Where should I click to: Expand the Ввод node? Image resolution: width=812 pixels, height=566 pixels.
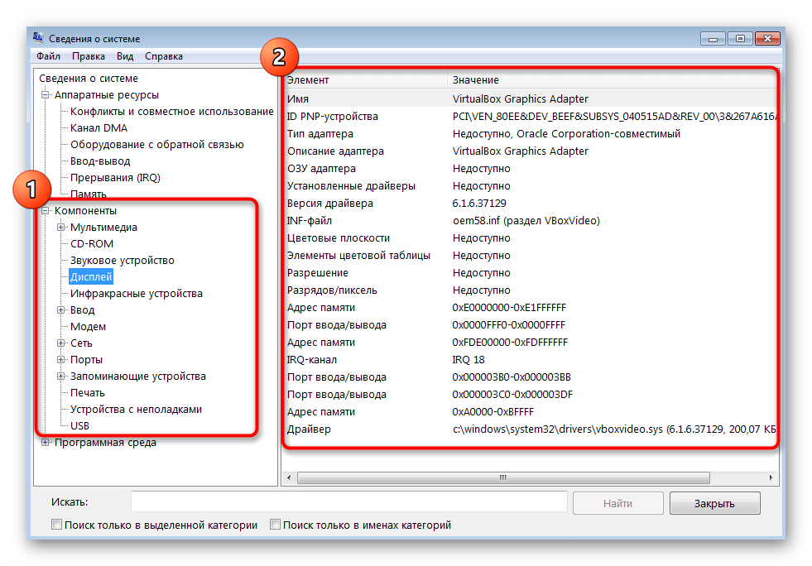coord(61,309)
